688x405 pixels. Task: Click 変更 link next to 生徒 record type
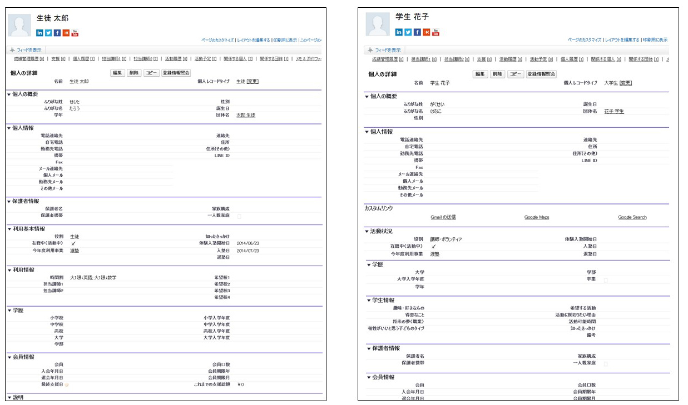[x=253, y=82]
